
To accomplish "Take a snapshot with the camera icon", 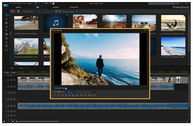I will tap(77, 95).
